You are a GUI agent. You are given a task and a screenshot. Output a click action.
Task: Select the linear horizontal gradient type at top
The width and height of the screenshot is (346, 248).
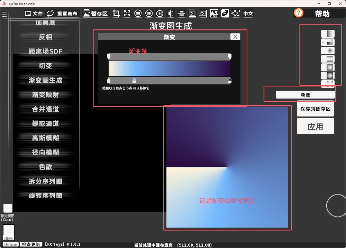tap(328, 34)
